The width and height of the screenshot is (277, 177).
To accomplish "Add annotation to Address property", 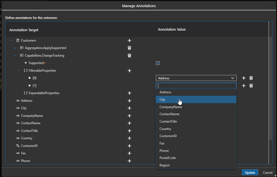I will [x=129, y=101].
